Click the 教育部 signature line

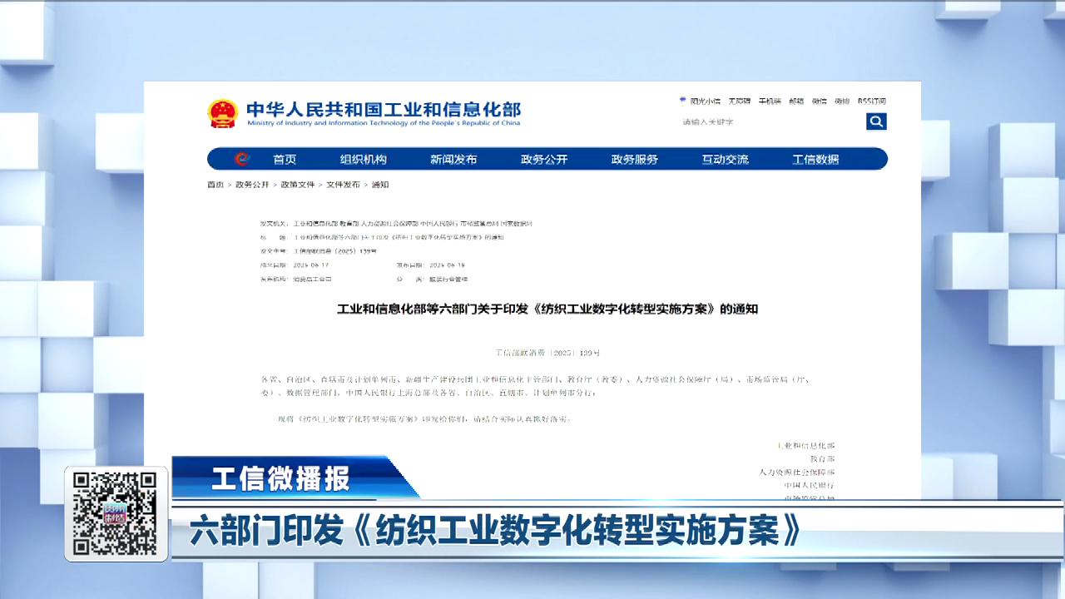click(x=822, y=459)
